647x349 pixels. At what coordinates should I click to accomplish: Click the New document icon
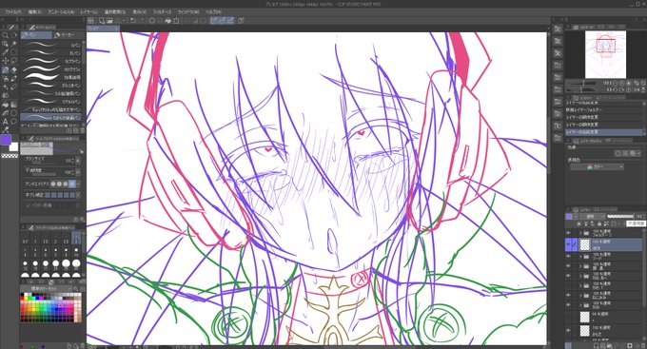point(102,21)
